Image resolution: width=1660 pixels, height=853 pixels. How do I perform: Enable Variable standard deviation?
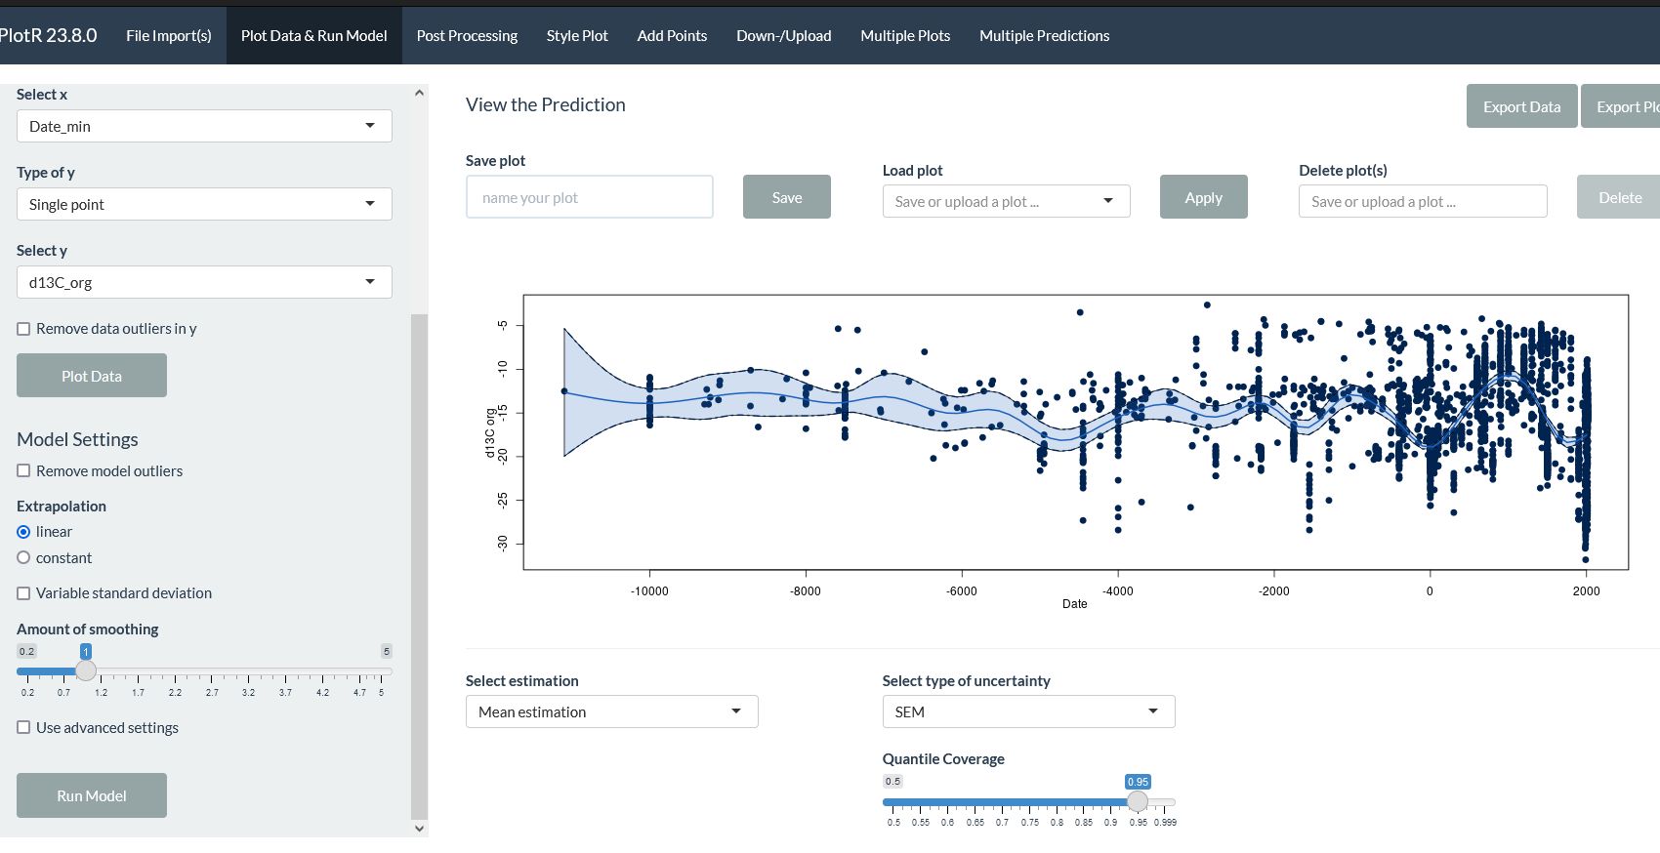pyautogui.click(x=23, y=593)
